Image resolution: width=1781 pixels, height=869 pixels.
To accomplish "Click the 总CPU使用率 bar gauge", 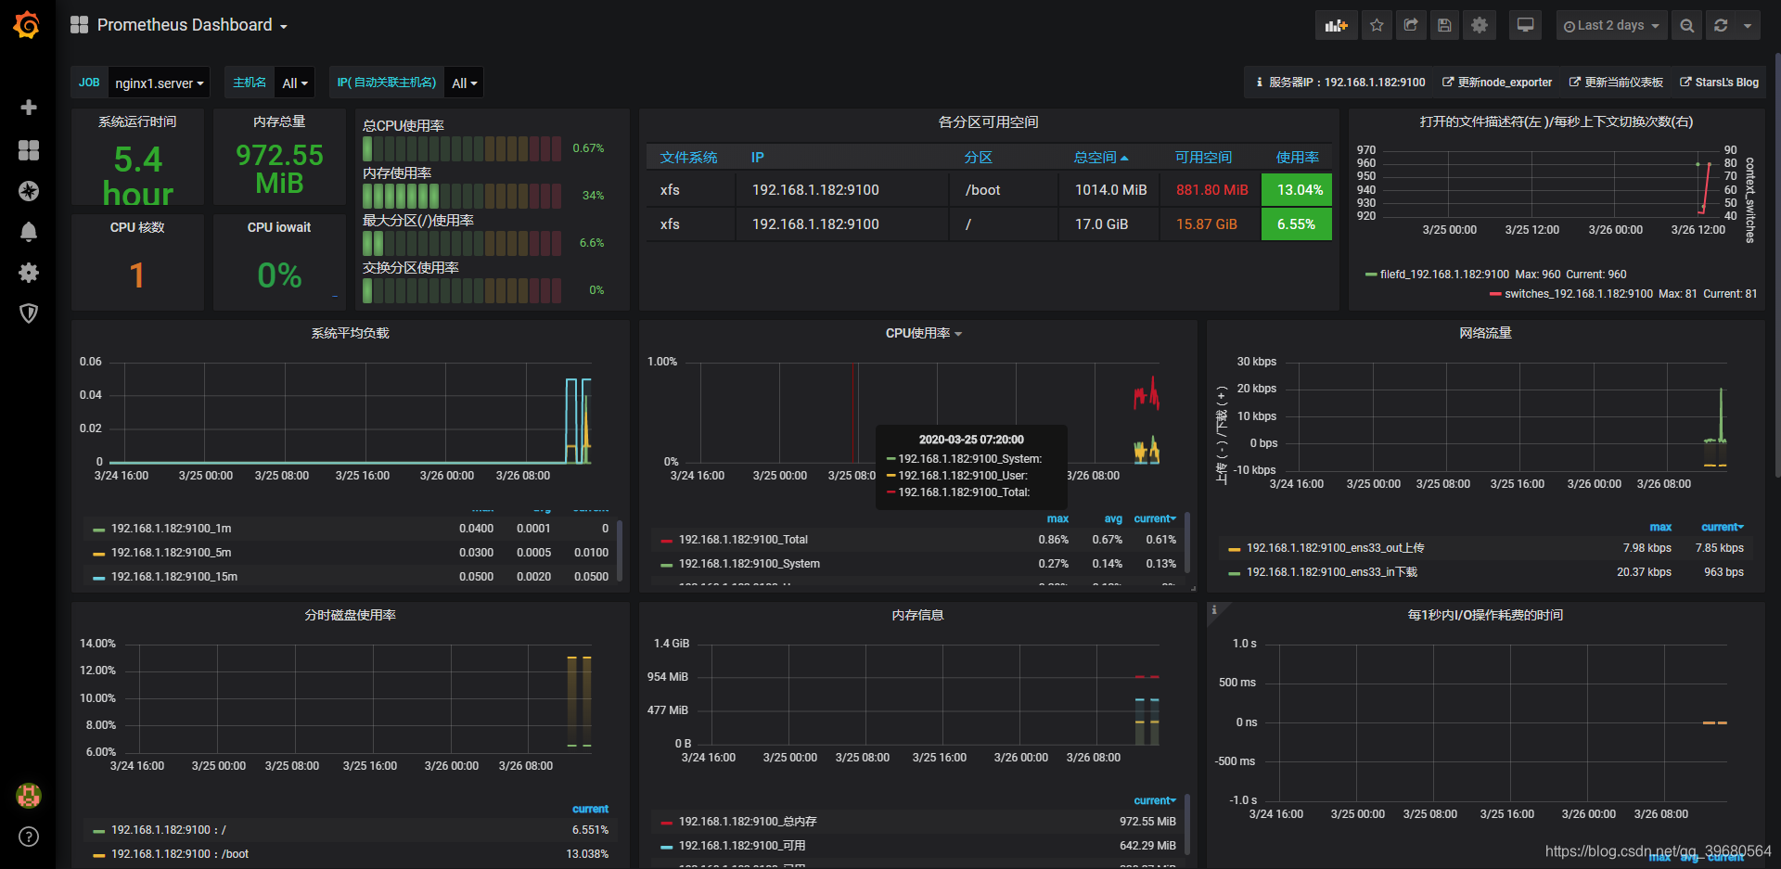I will [462, 148].
